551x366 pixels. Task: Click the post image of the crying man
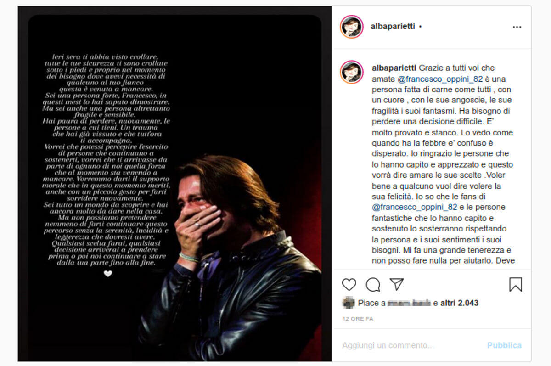pyautogui.click(x=174, y=184)
